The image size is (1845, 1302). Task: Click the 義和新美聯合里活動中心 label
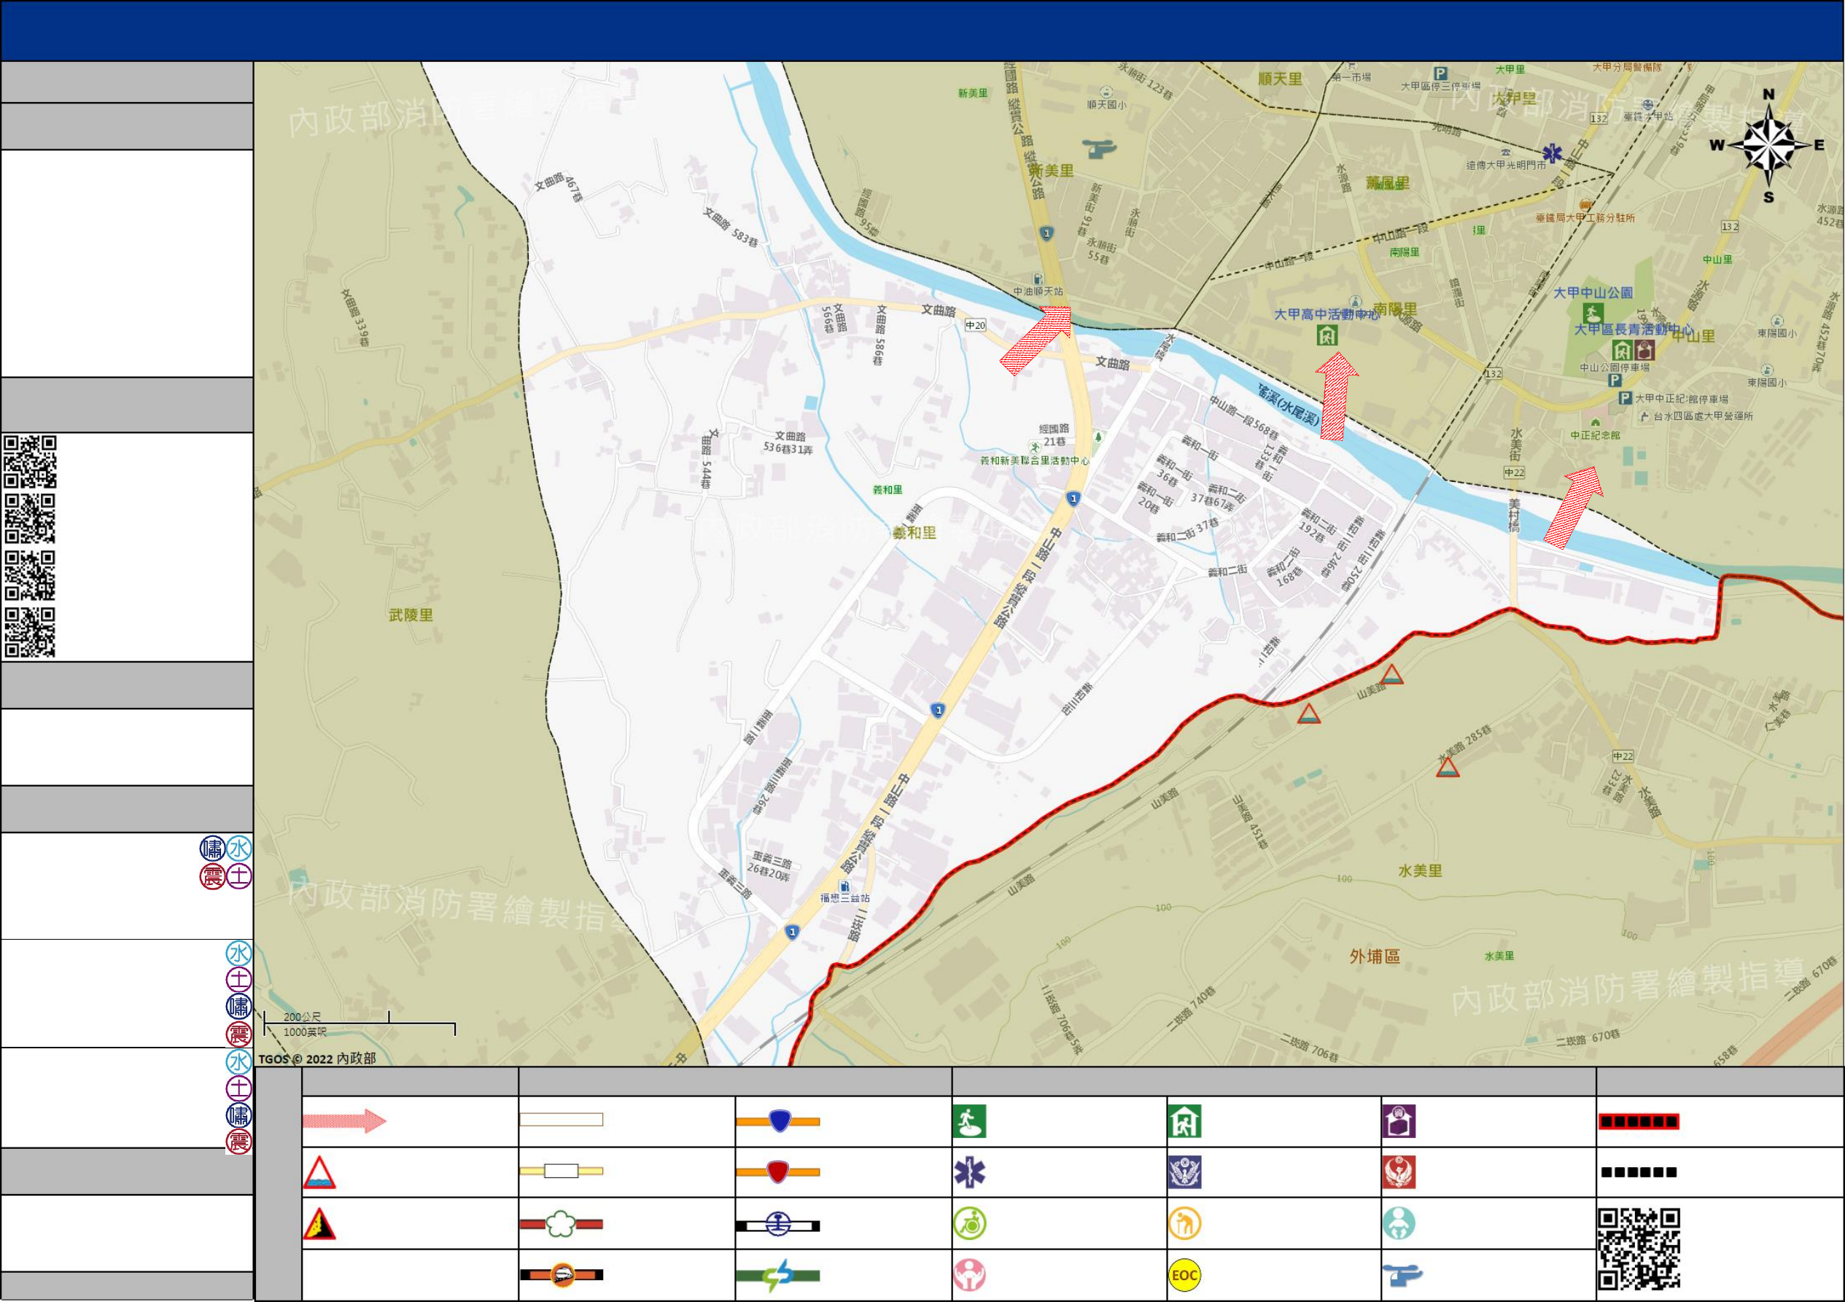point(1035,461)
